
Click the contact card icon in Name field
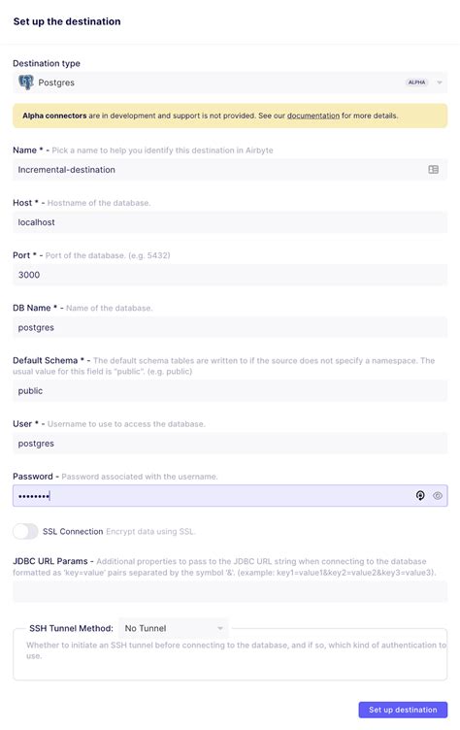(434, 170)
